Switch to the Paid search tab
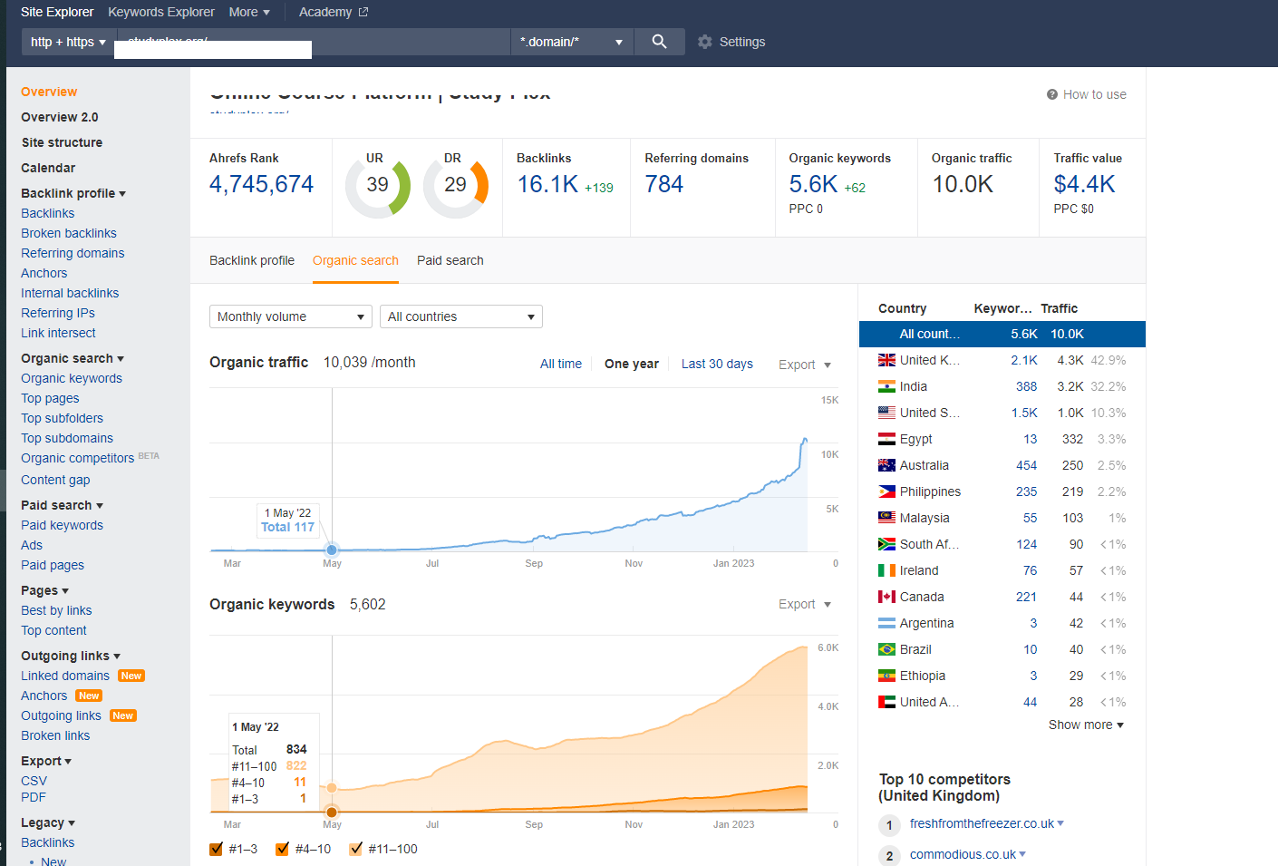This screenshot has width=1278, height=866. pyautogui.click(x=450, y=260)
